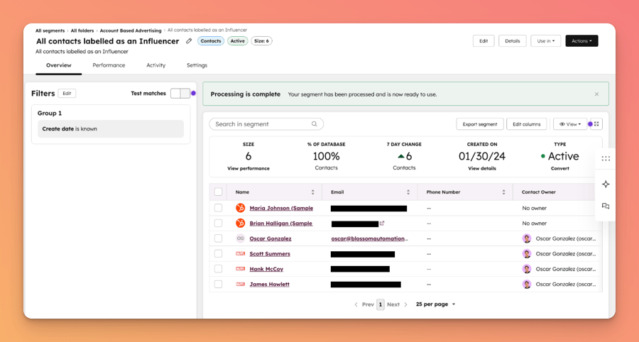Type in the Search in segment field
639x342 pixels.
point(261,124)
